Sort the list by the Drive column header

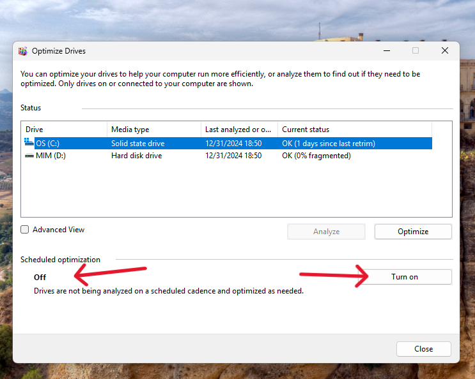pos(64,130)
